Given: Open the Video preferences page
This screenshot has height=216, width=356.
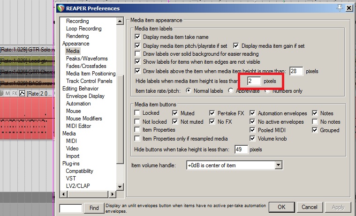Looking at the screenshot, I should pyautogui.click(x=72, y=149).
